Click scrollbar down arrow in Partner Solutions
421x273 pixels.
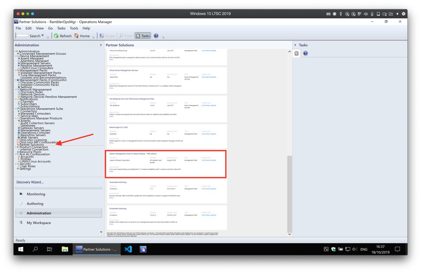point(289,234)
